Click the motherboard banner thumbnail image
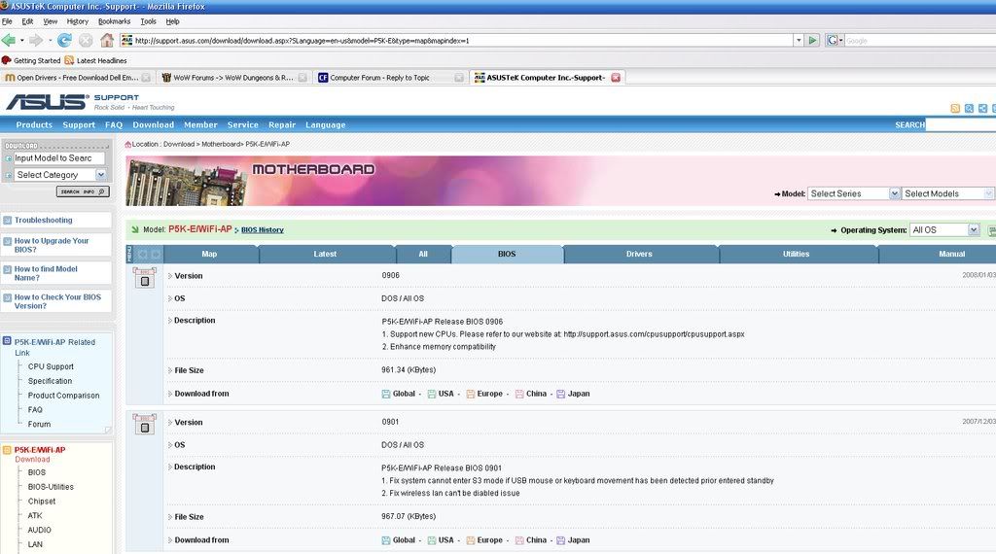 [x=188, y=182]
